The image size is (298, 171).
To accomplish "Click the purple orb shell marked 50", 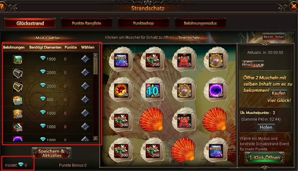I will [216, 90].
